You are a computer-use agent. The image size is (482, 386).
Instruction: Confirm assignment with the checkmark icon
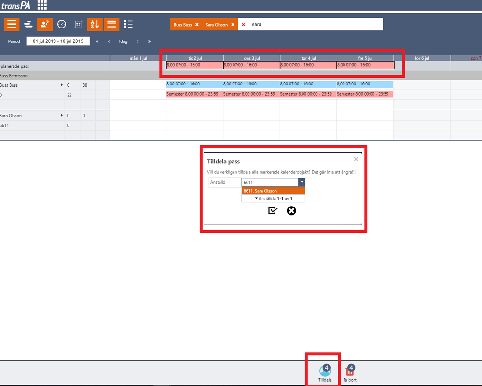(273, 210)
